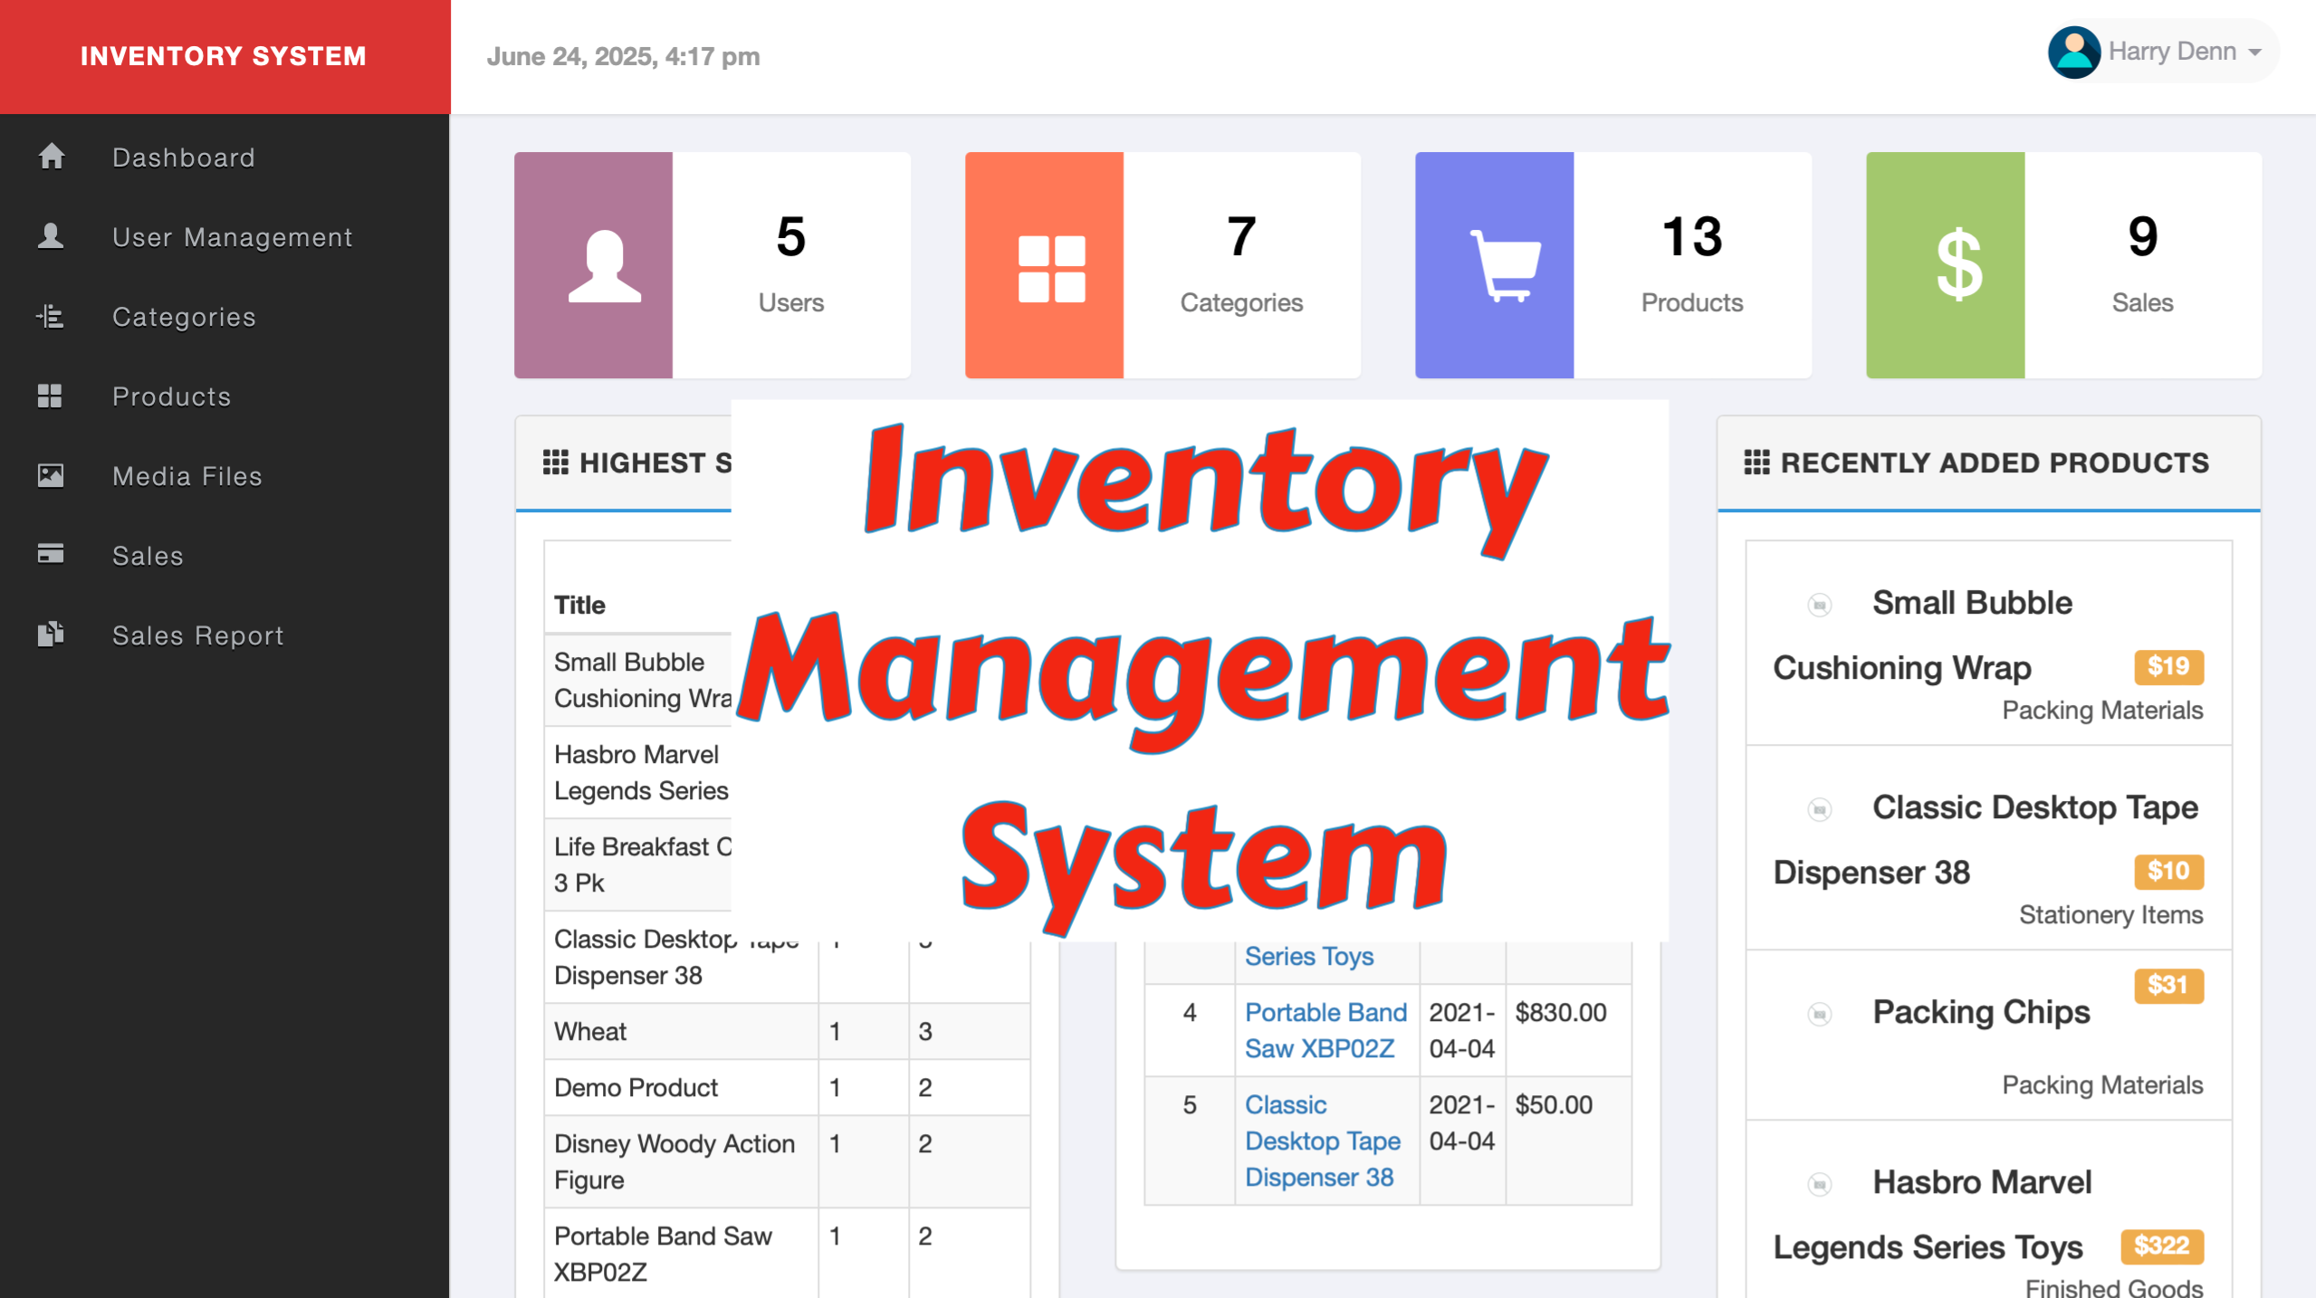The width and height of the screenshot is (2316, 1298).
Task: Click the $19 price badge
Action: (2168, 666)
